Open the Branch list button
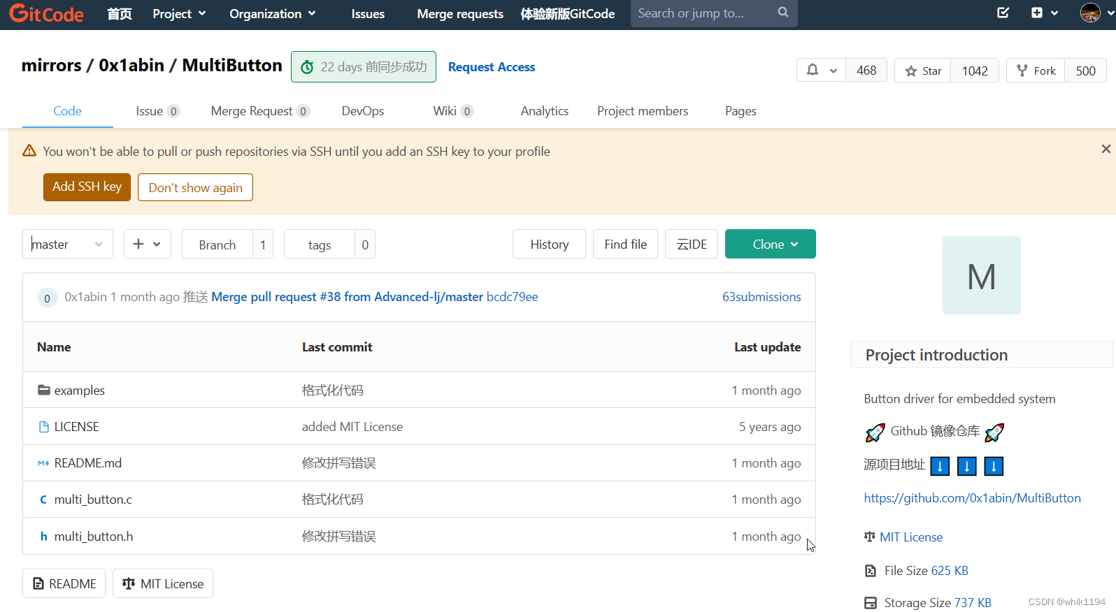This screenshot has height=612, width=1116. (217, 245)
